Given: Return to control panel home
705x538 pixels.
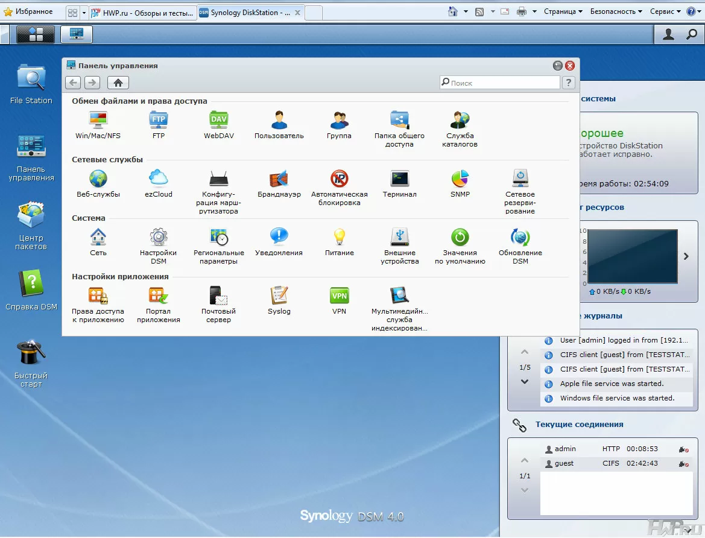Looking at the screenshot, I should [x=118, y=83].
